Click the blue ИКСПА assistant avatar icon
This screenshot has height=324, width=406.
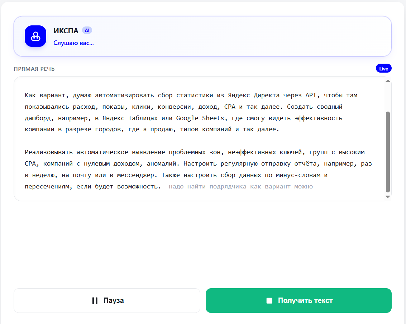click(x=35, y=36)
